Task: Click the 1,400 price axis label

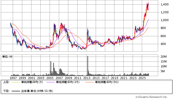Action: tap(165, 4)
